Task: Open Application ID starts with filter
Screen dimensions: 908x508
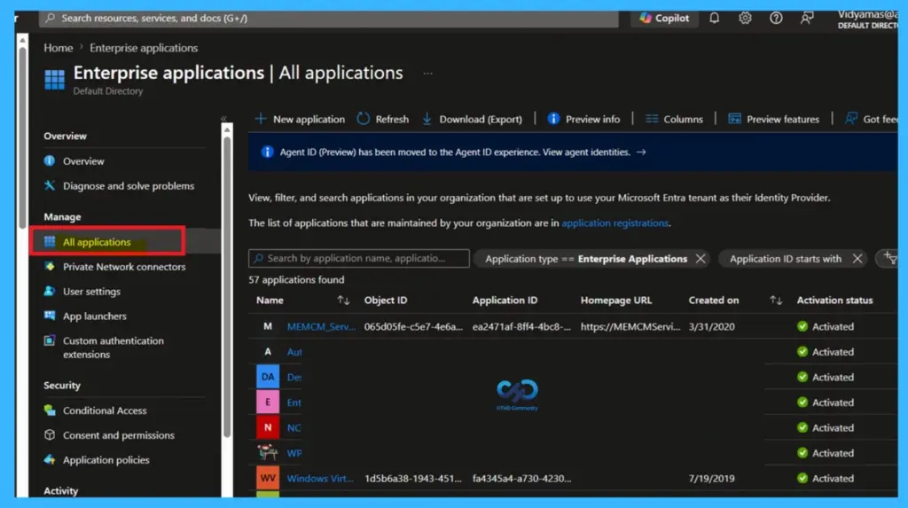Action: [x=786, y=259]
